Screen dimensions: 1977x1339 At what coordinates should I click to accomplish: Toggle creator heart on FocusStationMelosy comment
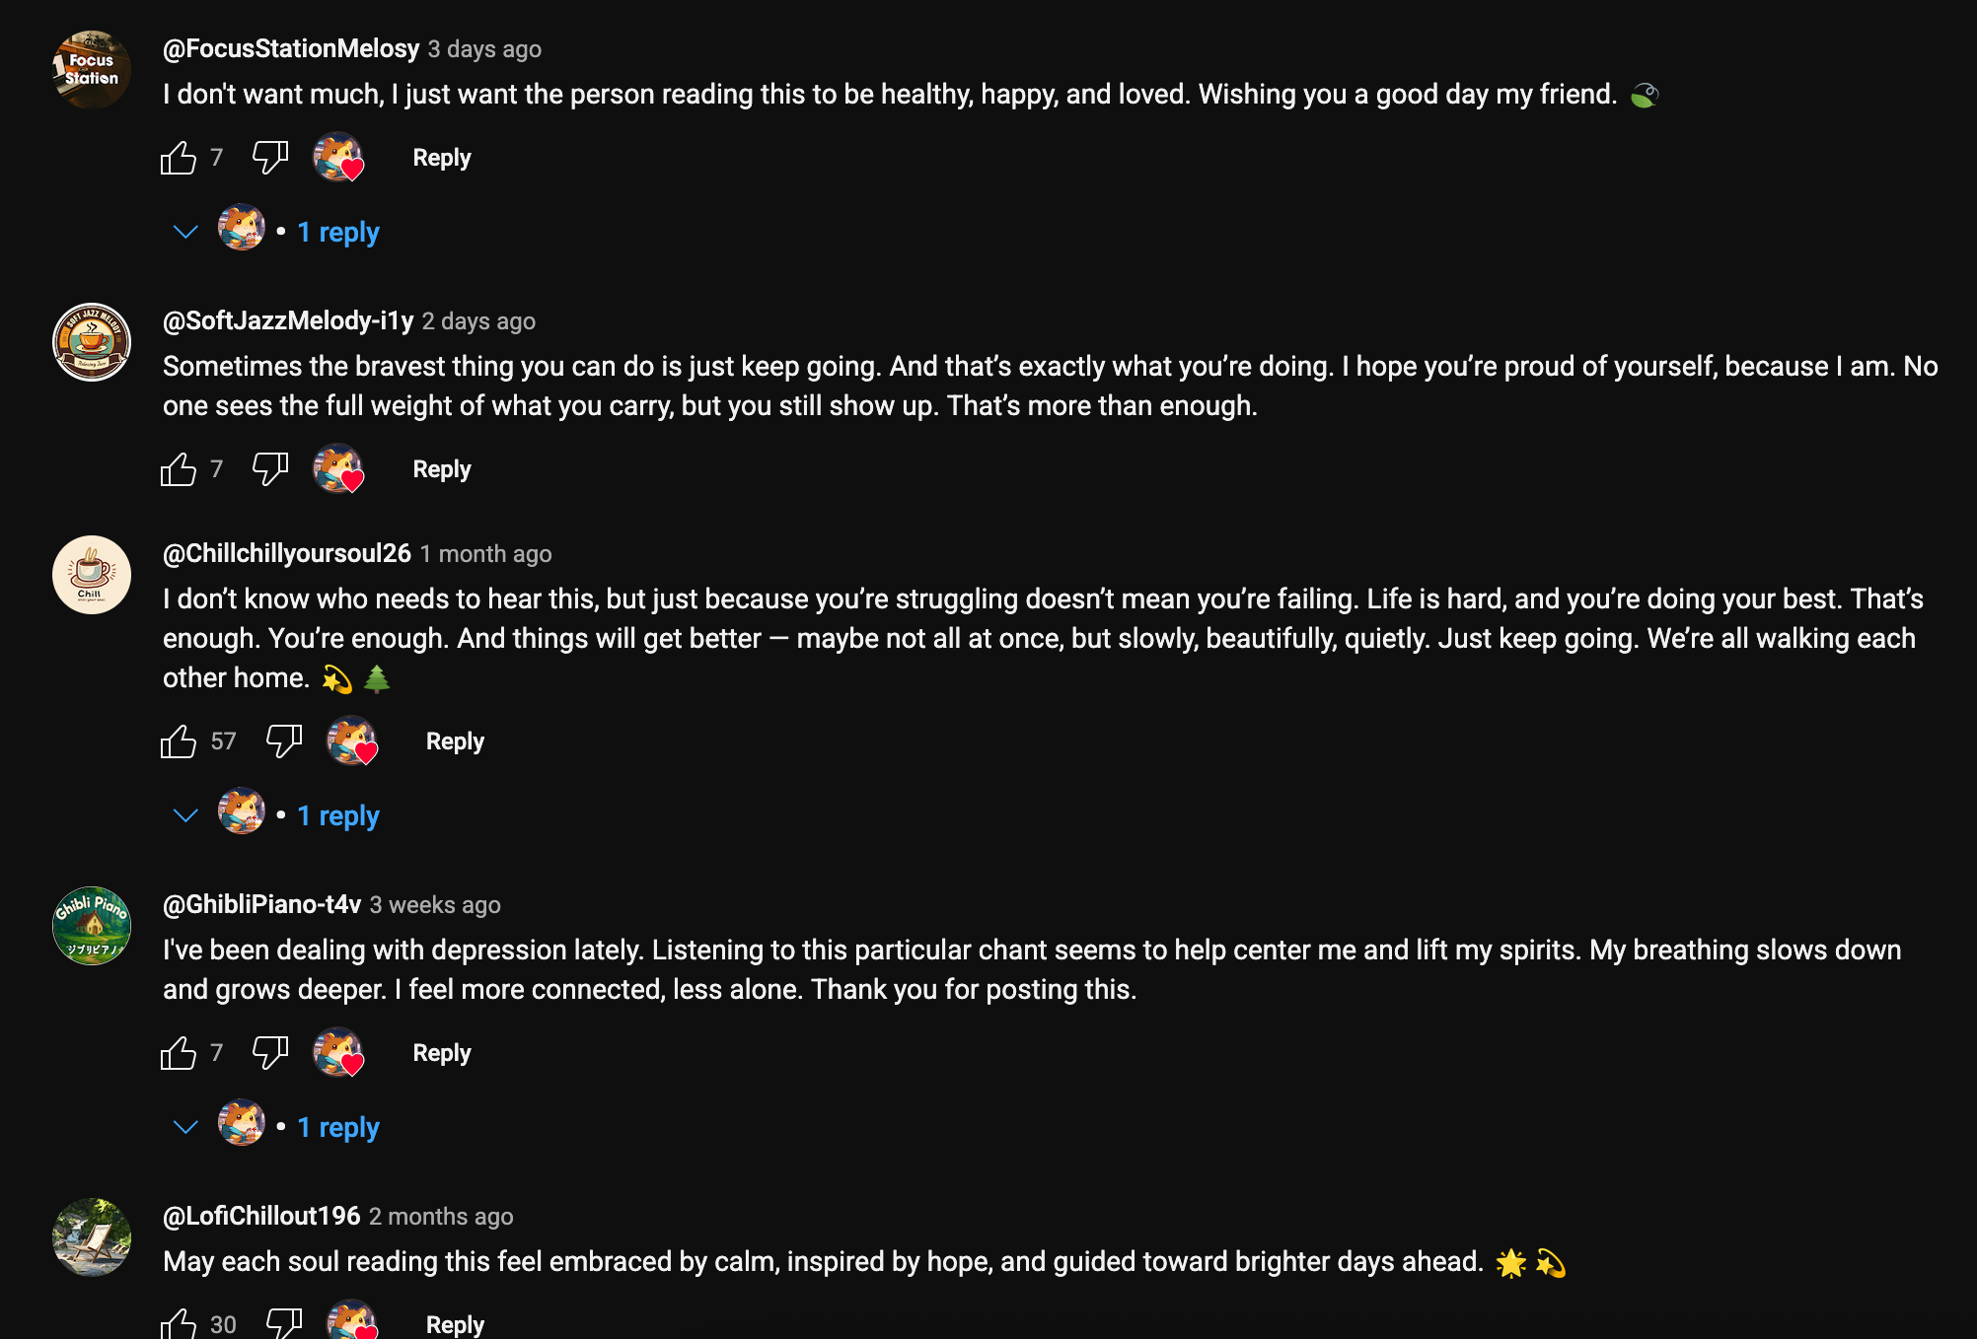tap(338, 158)
